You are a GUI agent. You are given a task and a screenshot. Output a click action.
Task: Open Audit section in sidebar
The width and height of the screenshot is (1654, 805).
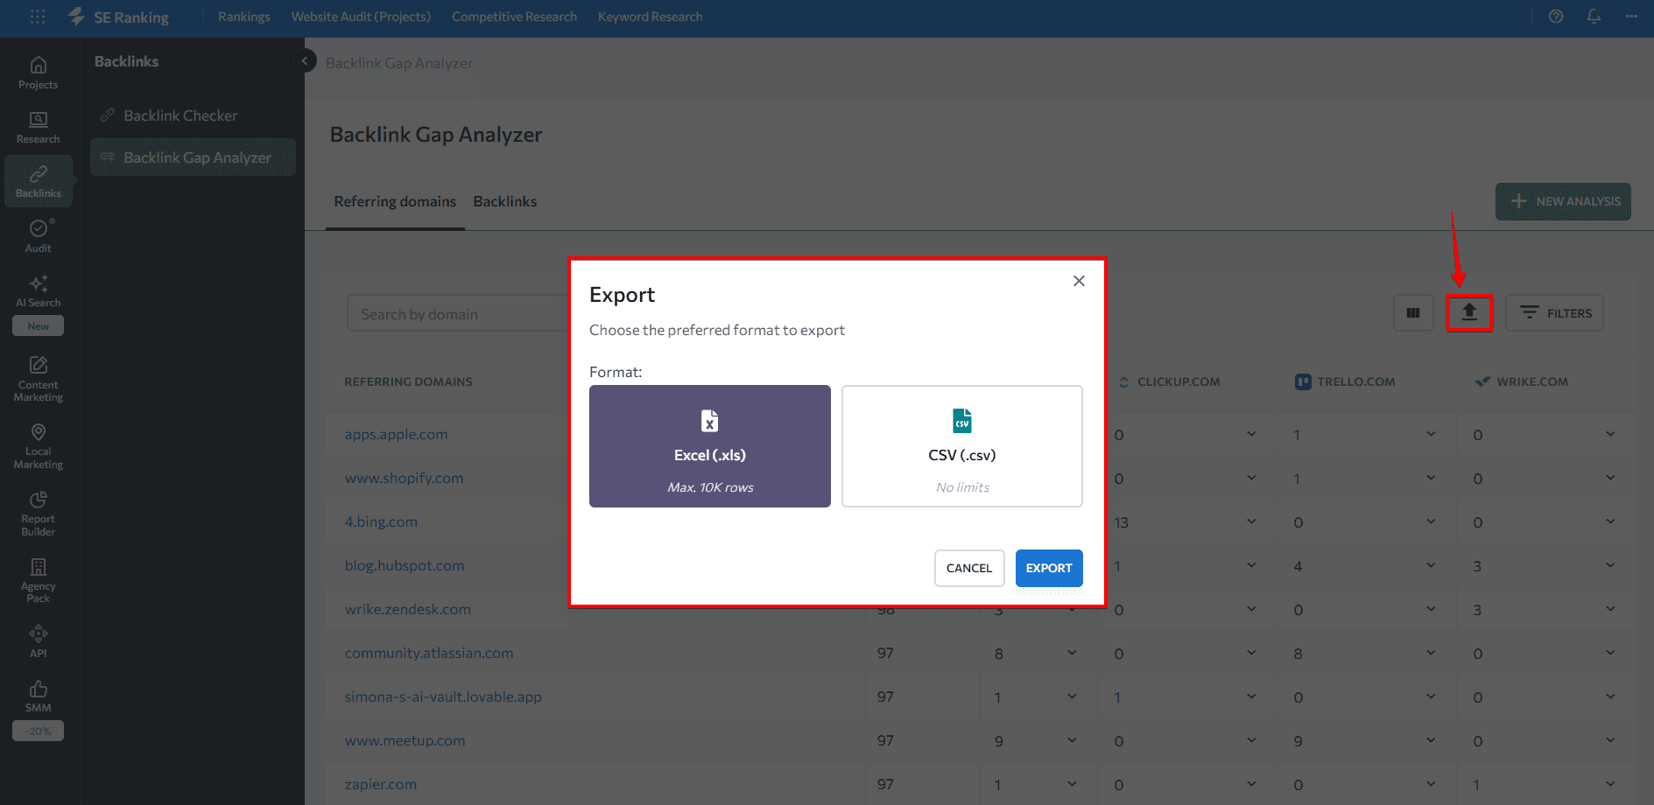click(39, 236)
